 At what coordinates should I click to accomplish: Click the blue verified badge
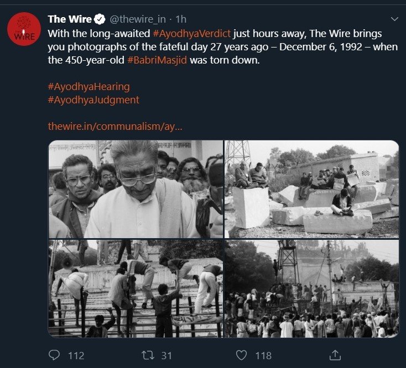point(100,20)
